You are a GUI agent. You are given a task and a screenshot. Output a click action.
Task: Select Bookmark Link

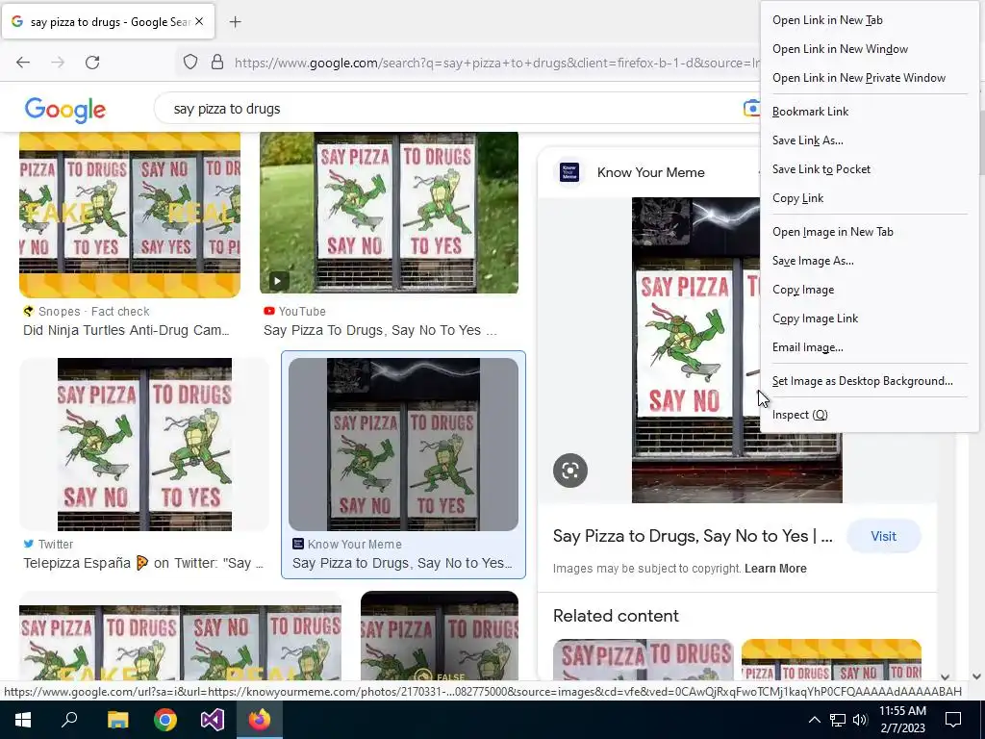click(869, 112)
